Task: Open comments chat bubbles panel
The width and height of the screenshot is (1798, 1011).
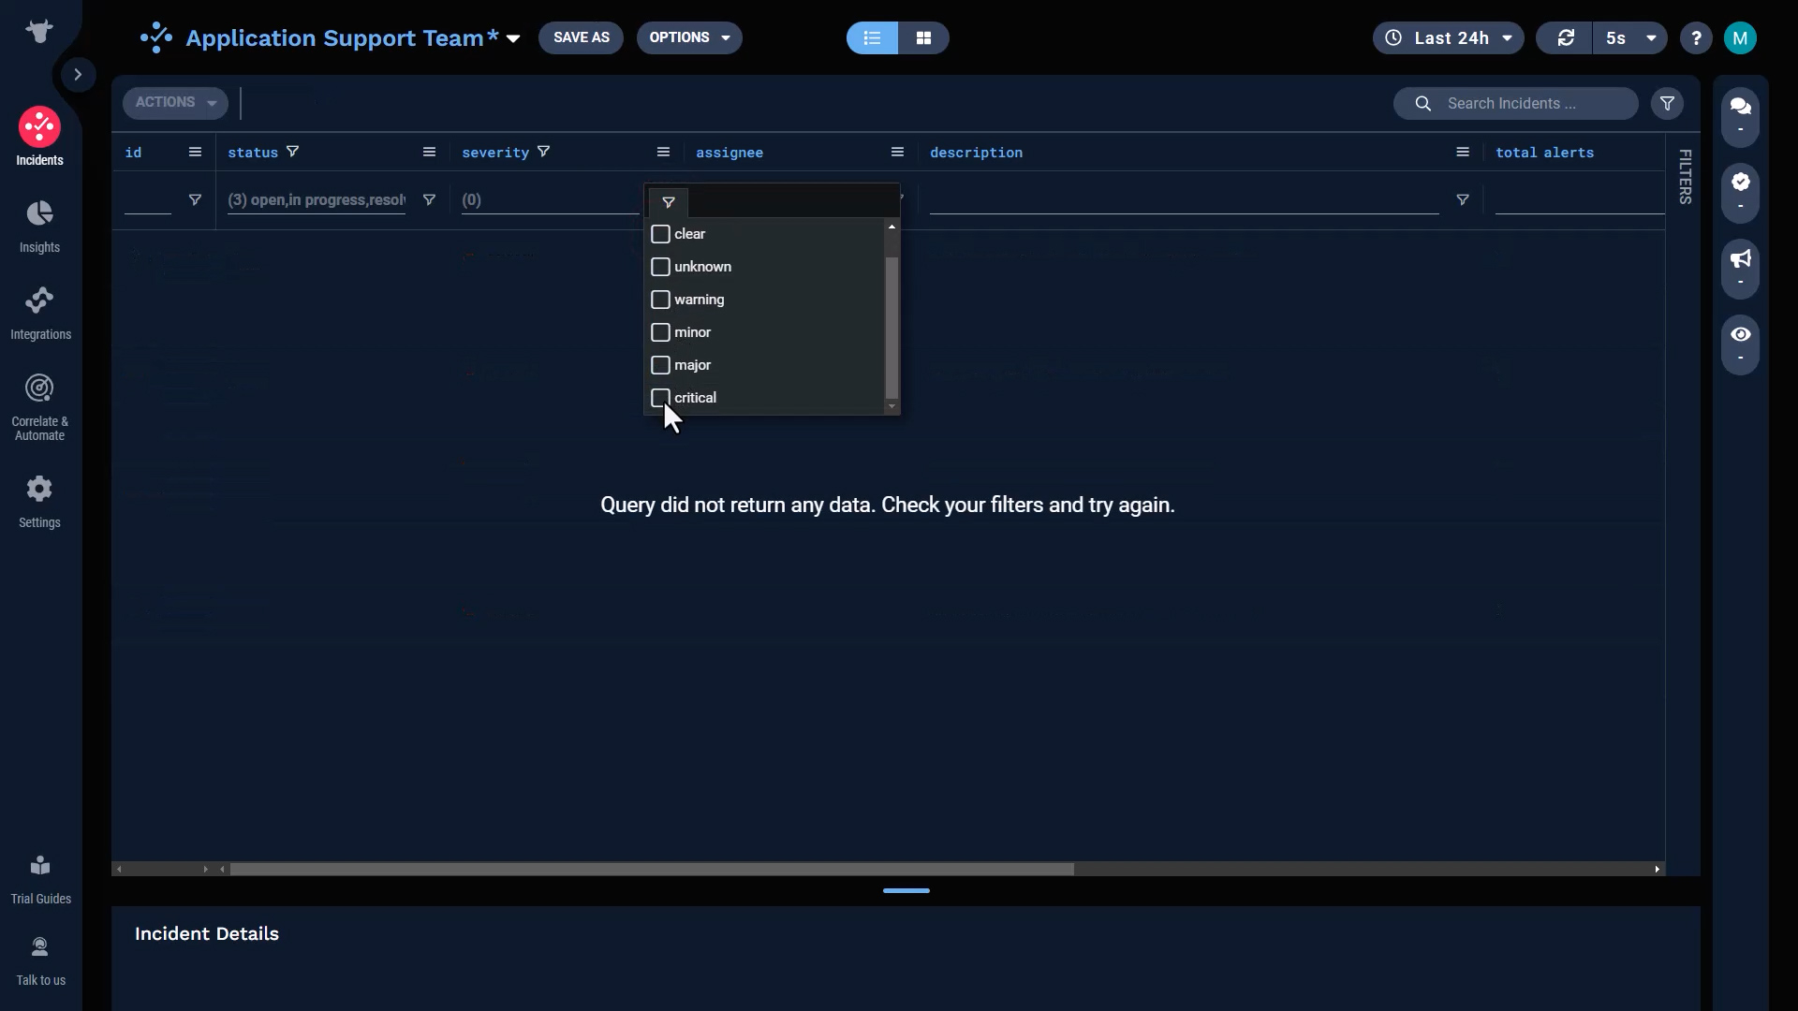Action: [x=1741, y=115]
